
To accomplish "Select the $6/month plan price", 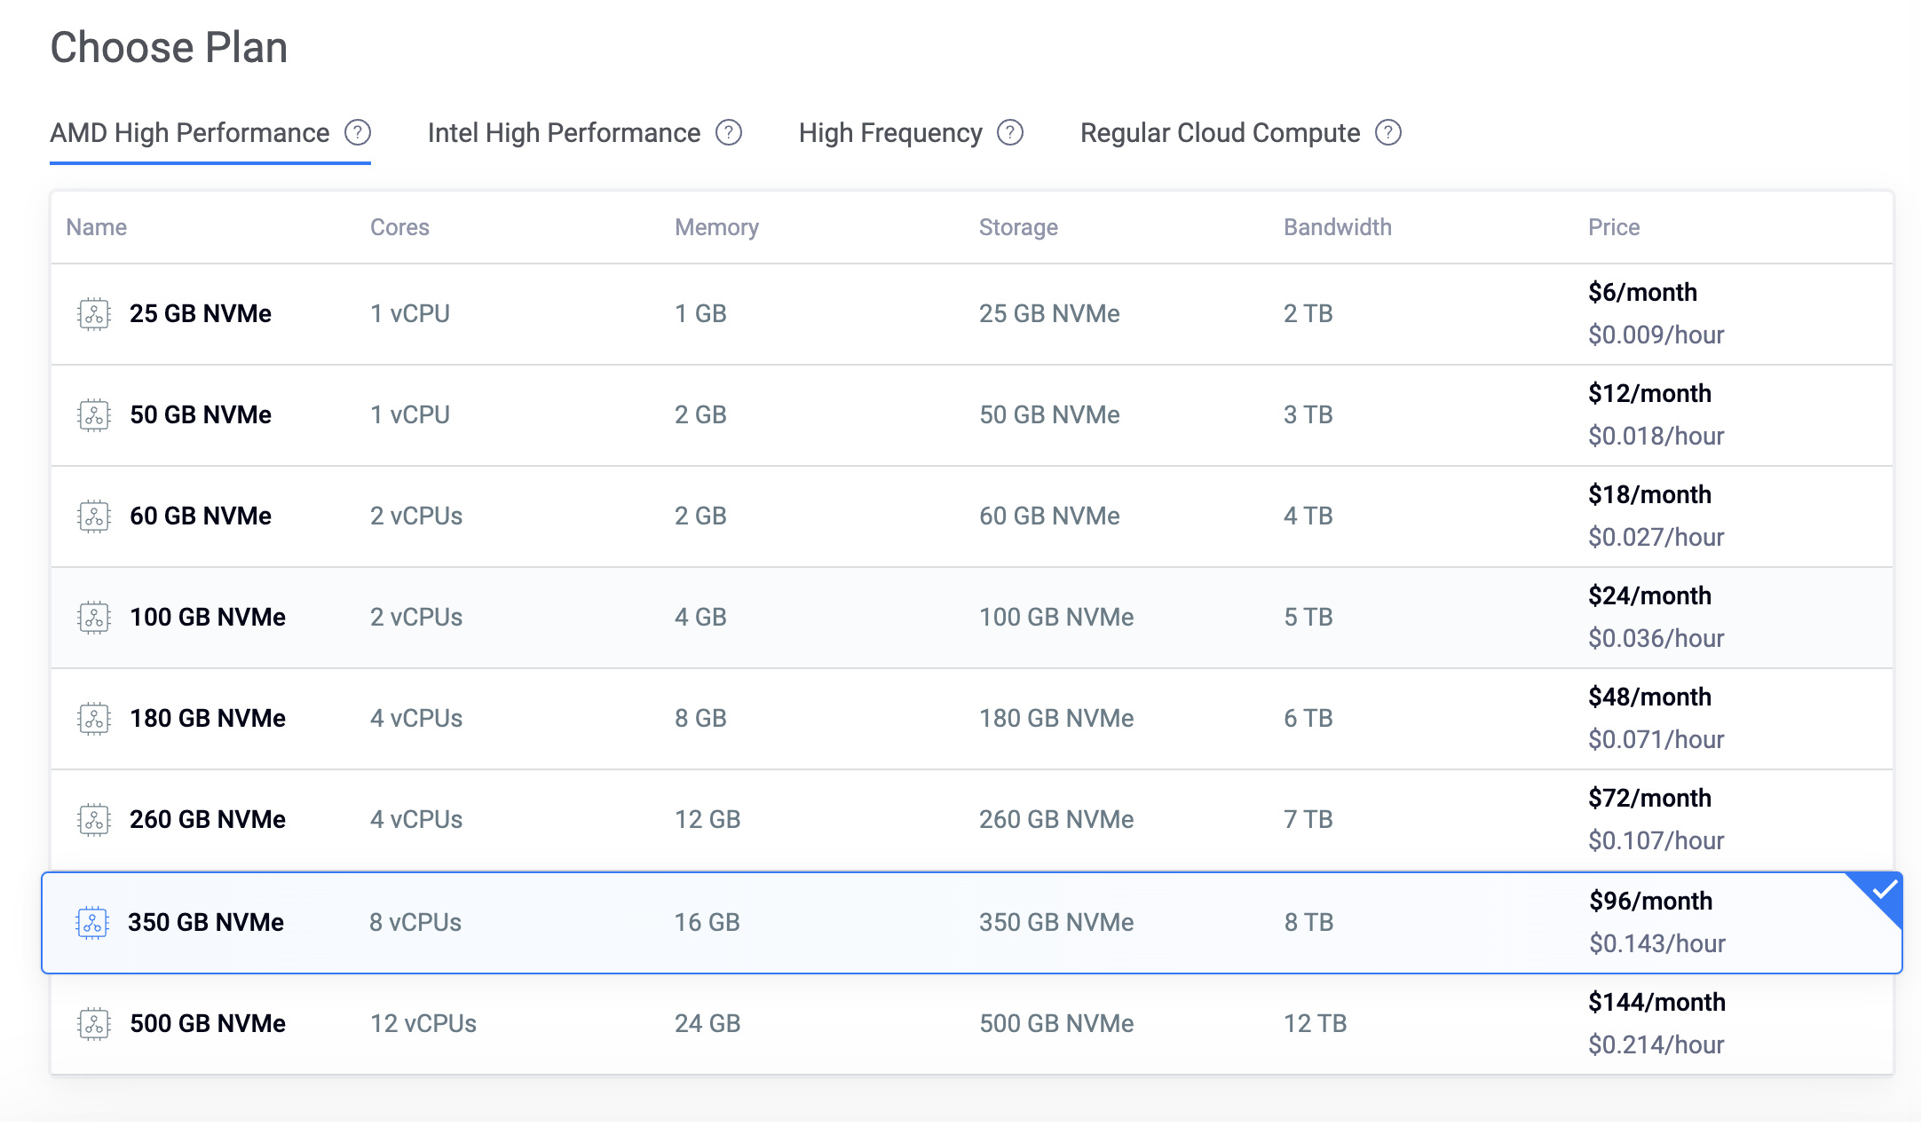I will click(1642, 293).
